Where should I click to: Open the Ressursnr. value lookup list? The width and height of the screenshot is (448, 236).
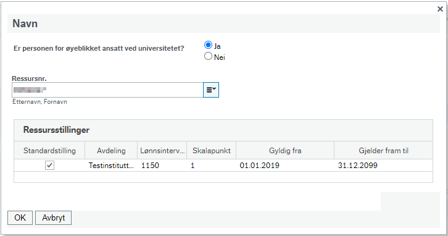pyautogui.click(x=211, y=90)
